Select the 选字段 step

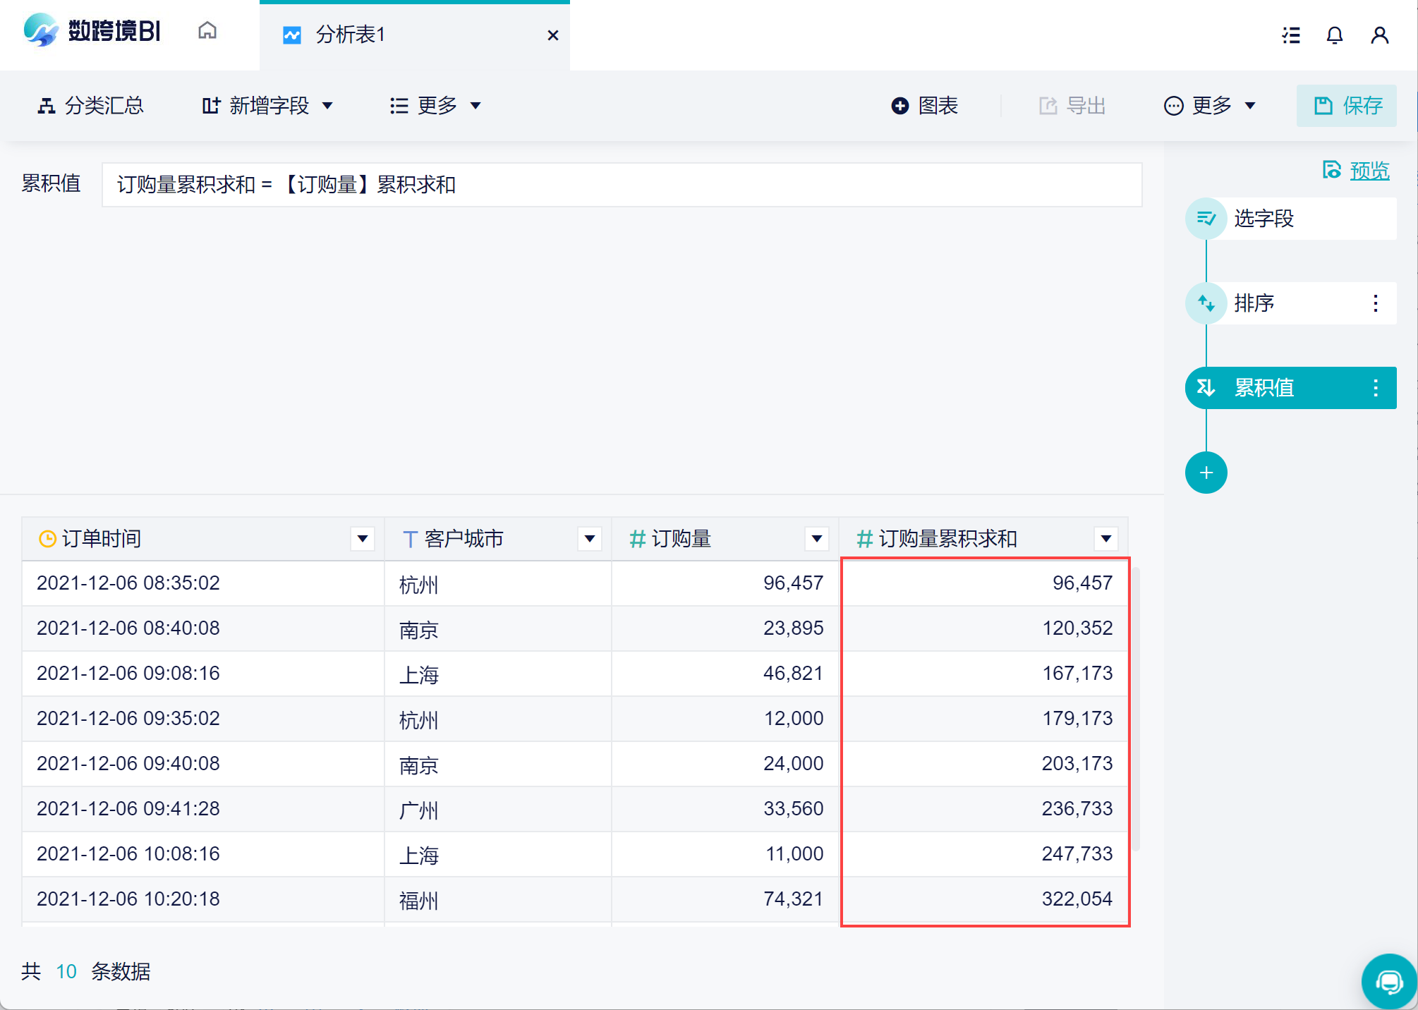click(x=1263, y=219)
